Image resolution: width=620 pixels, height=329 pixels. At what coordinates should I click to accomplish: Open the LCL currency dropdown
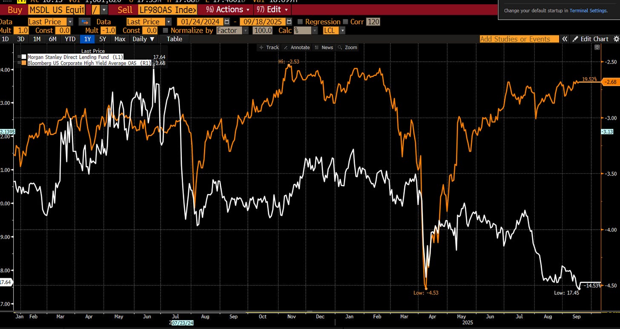pyautogui.click(x=342, y=30)
